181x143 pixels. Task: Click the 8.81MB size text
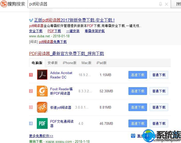[105, 107]
